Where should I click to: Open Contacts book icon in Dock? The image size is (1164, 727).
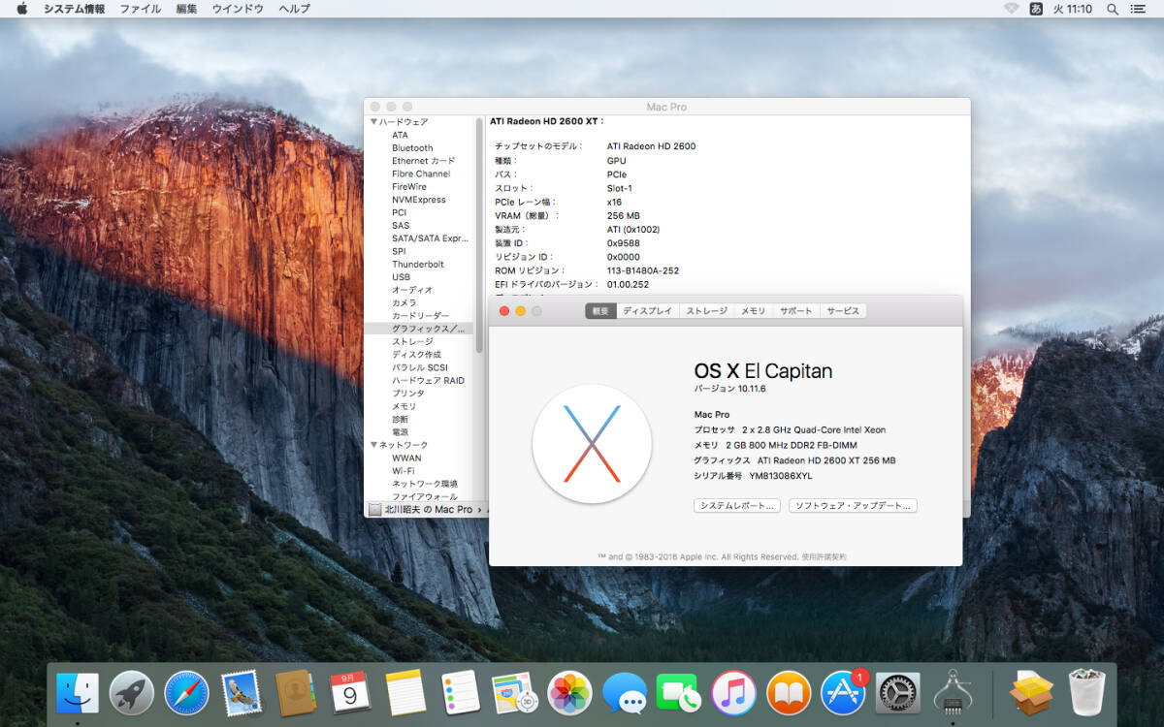coord(295,692)
